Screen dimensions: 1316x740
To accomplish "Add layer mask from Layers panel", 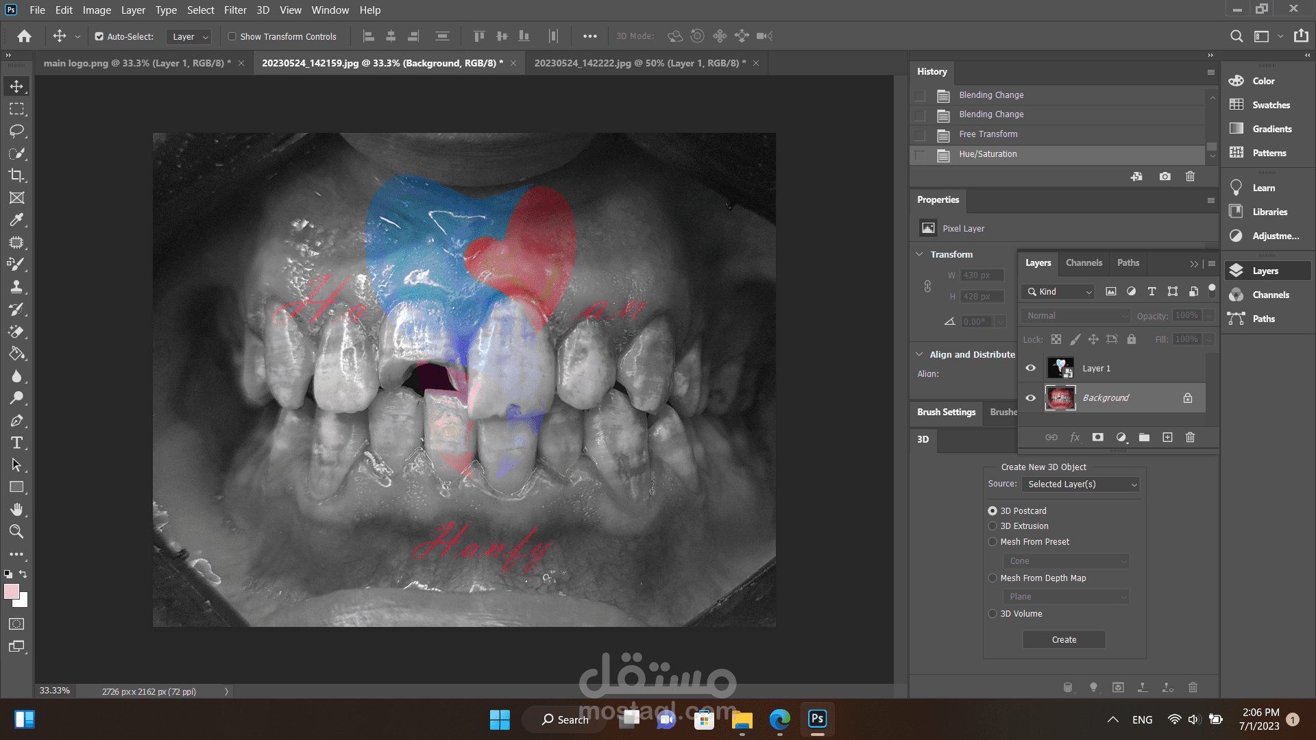I will click(1097, 437).
